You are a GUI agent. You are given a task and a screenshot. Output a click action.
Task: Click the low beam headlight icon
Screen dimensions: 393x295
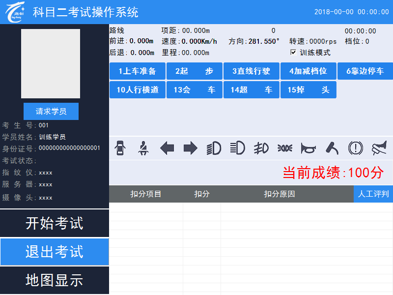pyautogui.click(x=214, y=148)
